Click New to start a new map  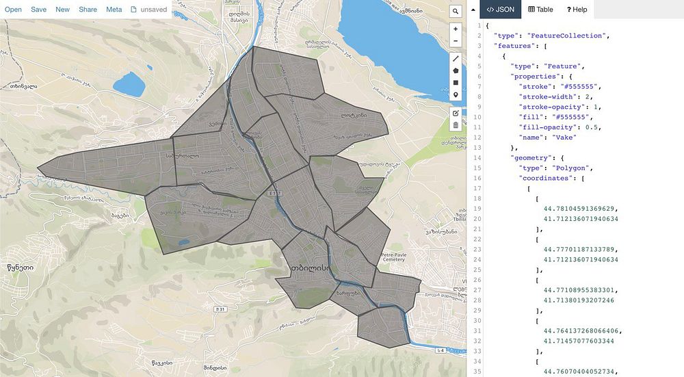[x=62, y=10]
